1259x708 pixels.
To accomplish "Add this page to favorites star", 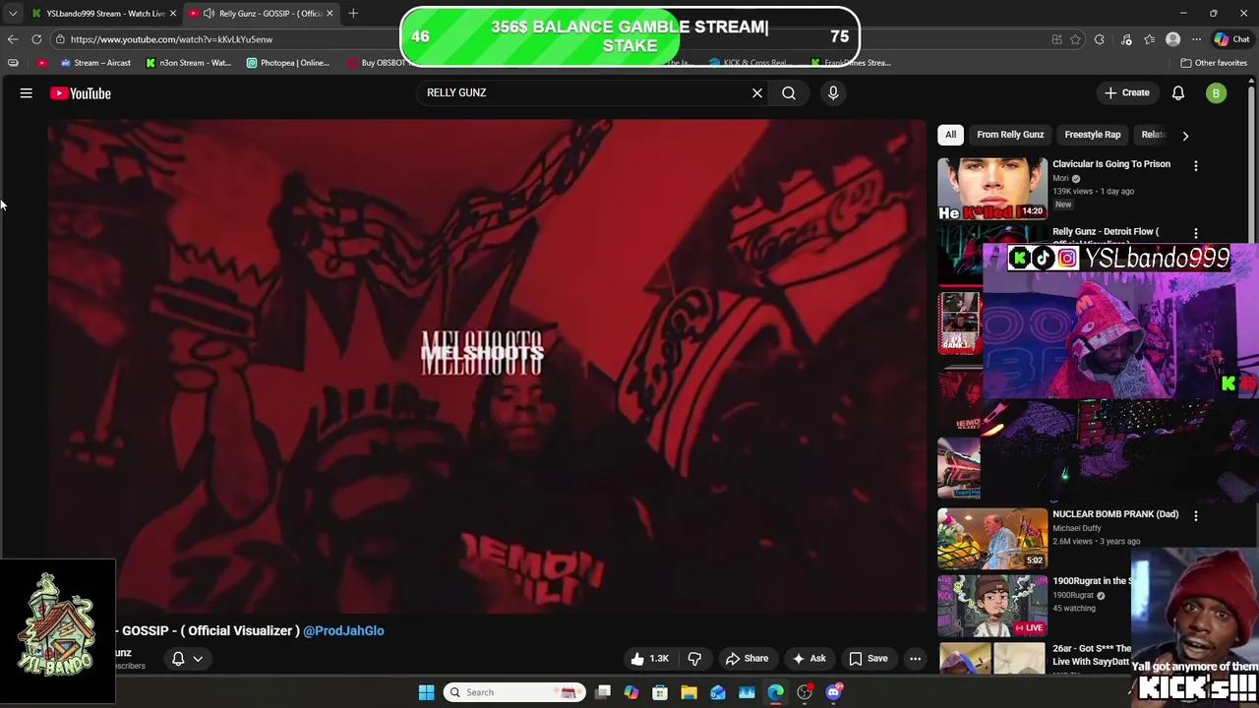I will [x=1075, y=39].
